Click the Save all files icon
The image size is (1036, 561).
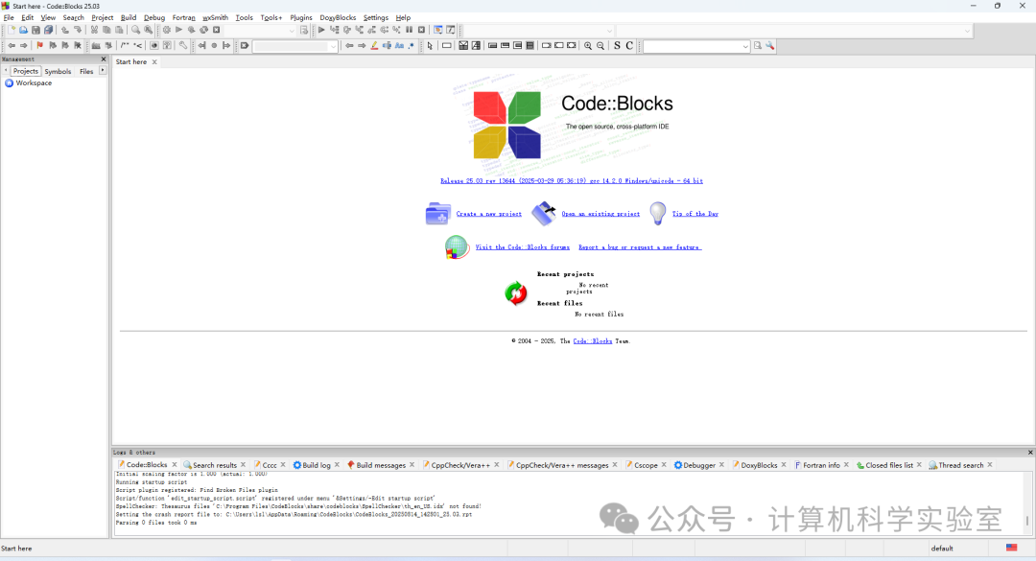pos(48,31)
